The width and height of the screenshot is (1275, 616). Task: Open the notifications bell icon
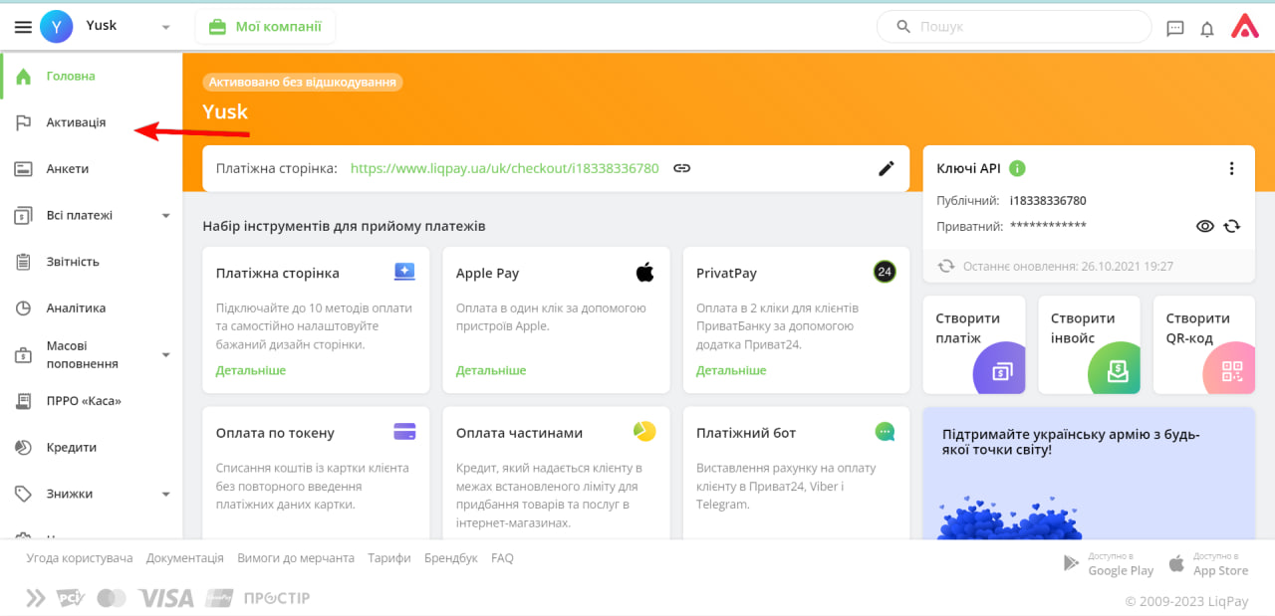click(x=1207, y=28)
